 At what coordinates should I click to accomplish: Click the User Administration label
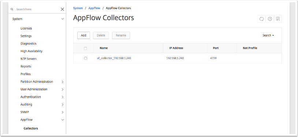[x=34, y=89]
